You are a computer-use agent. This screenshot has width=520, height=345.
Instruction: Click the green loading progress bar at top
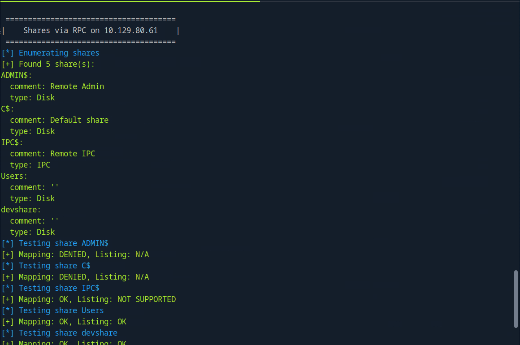(130, 1)
